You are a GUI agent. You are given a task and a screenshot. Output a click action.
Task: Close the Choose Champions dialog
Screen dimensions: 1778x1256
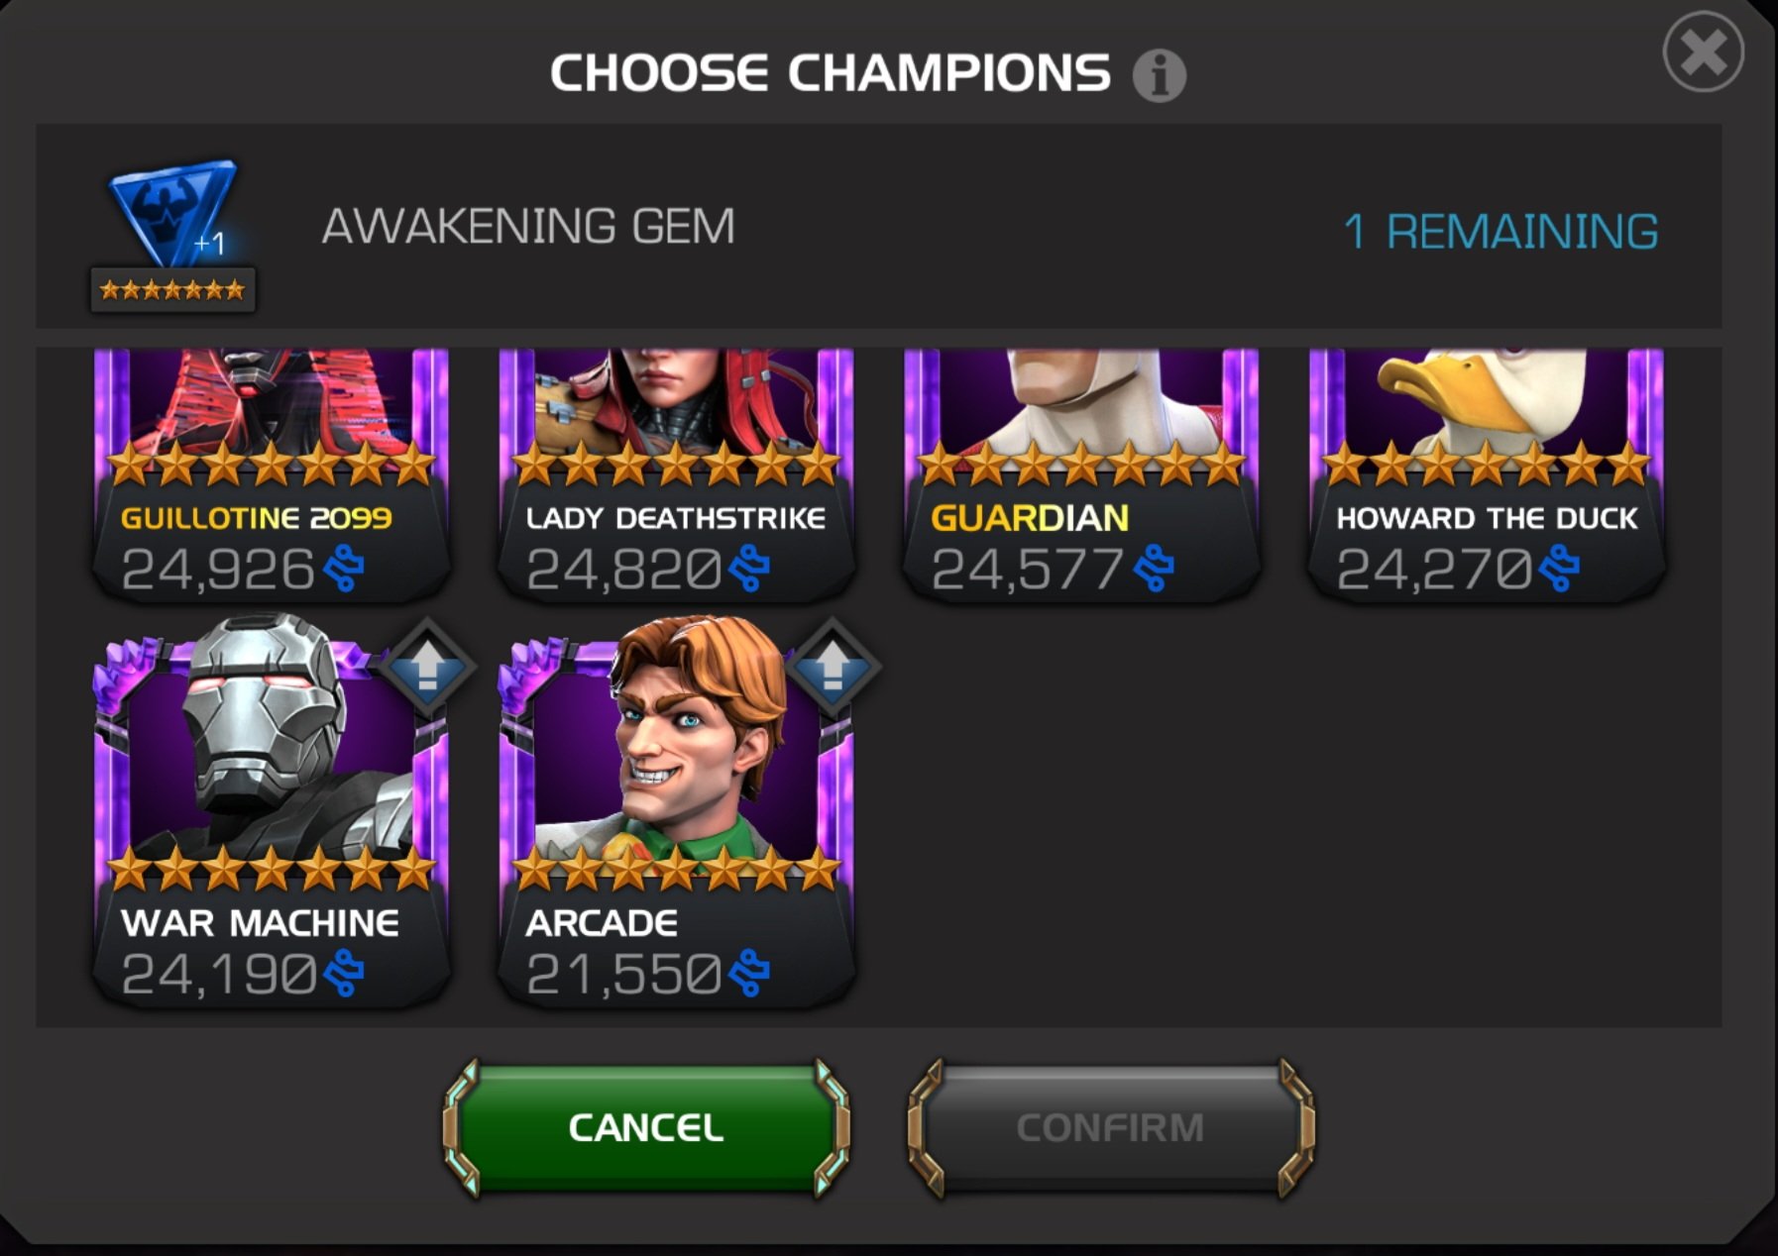click(1703, 52)
